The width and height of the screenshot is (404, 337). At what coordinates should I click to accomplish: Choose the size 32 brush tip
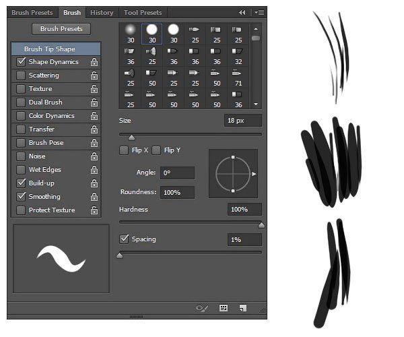click(238, 55)
